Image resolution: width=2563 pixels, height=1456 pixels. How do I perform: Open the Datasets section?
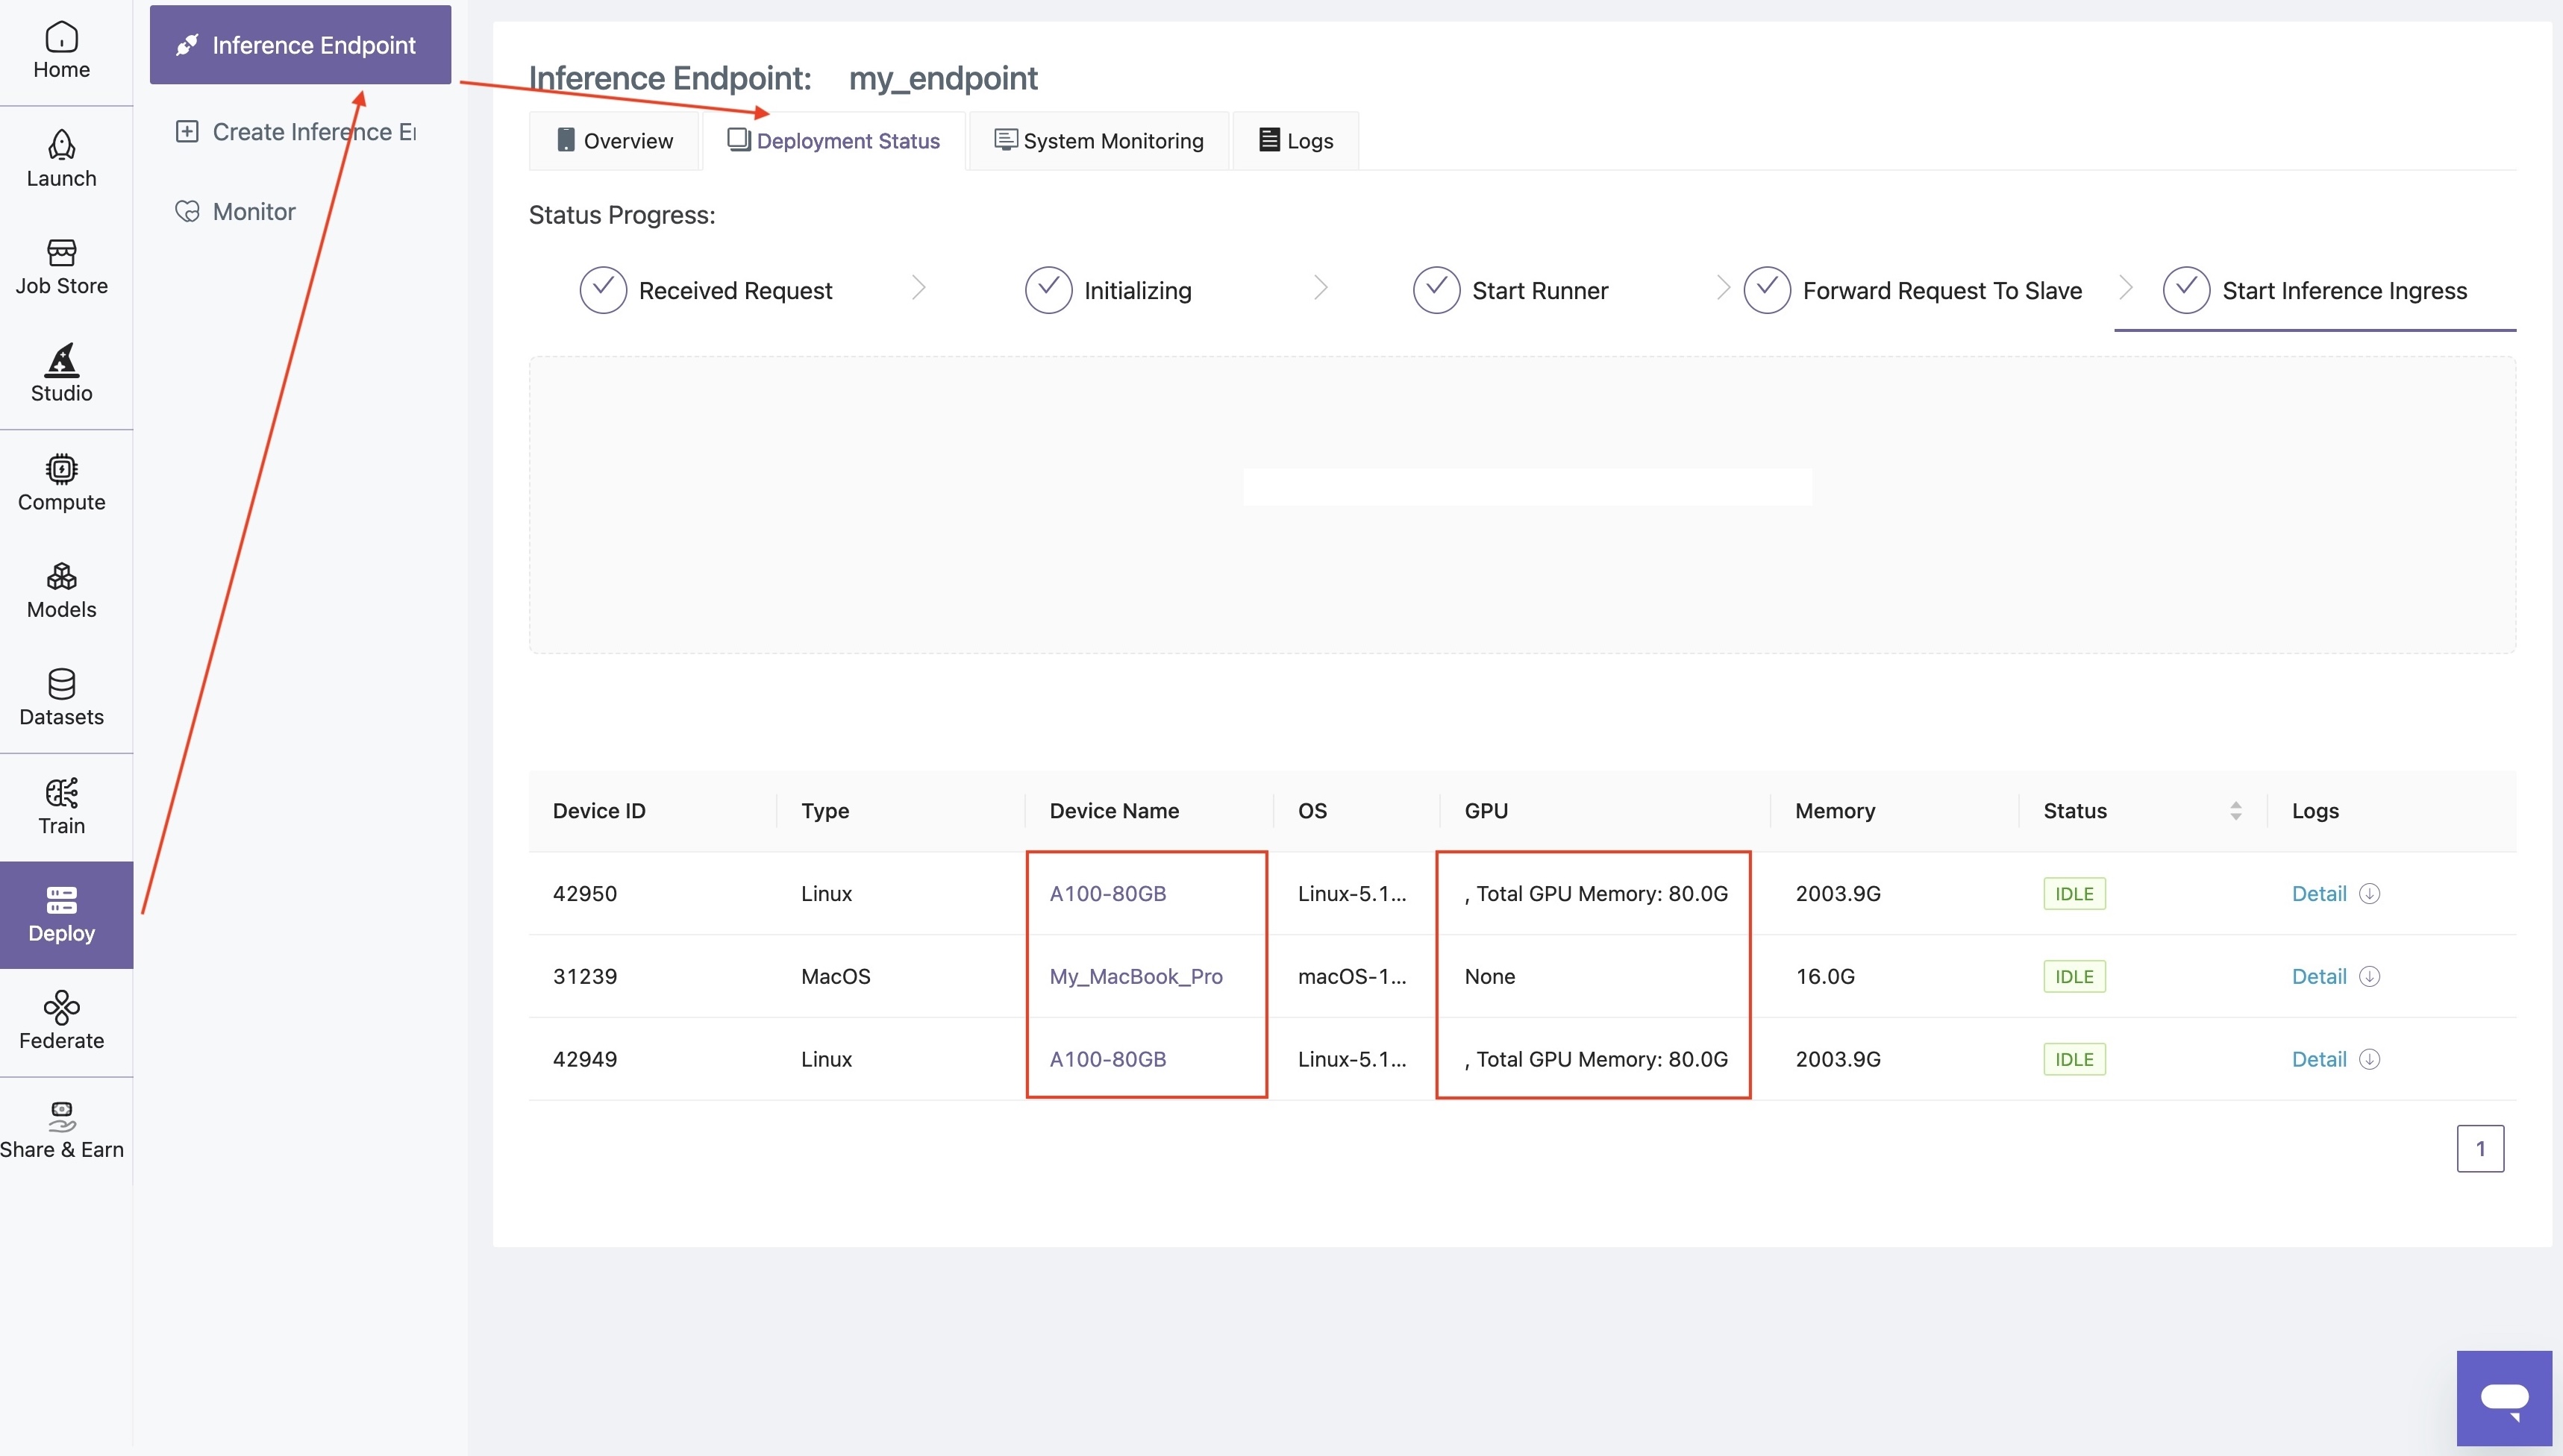click(61, 698)
